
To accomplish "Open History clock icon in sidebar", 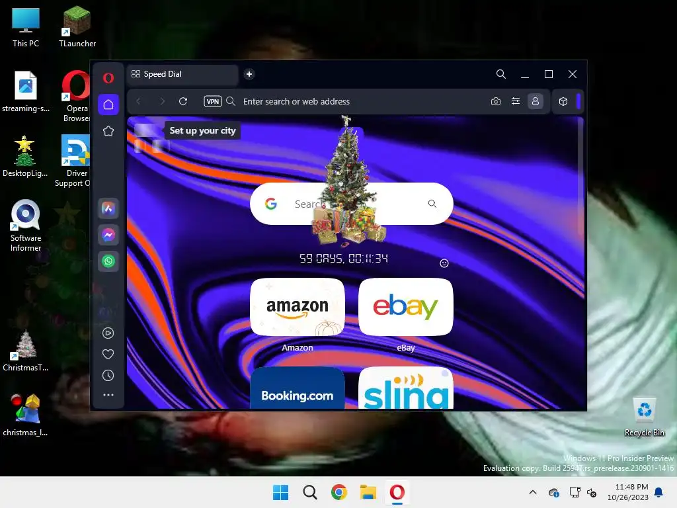I will click(x=108, y=376).
